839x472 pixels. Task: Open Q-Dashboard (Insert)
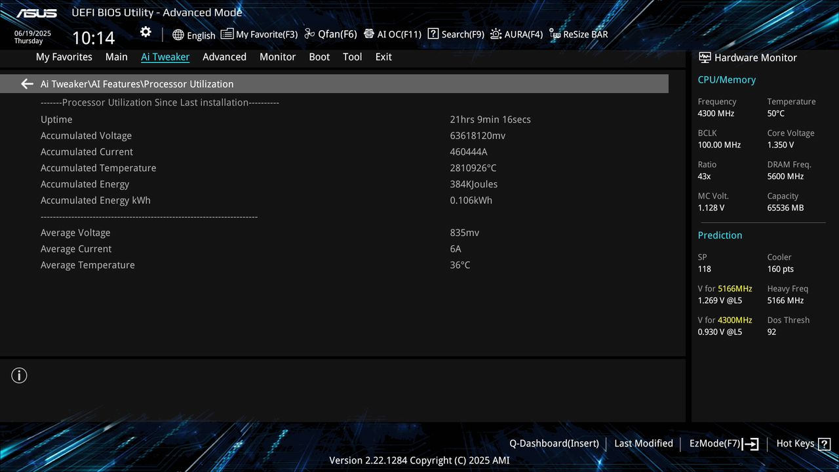click(x=554, y=443)
